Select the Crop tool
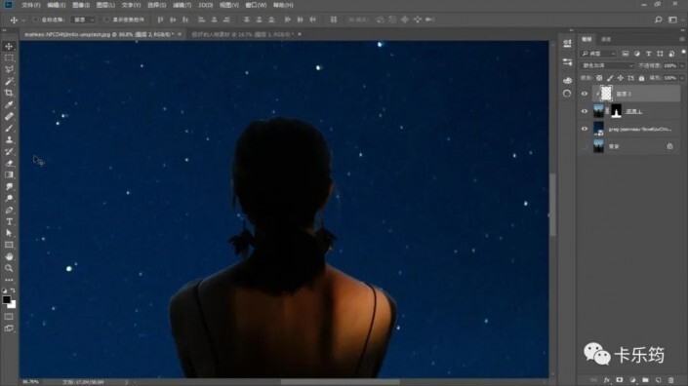 pos(9,93)
